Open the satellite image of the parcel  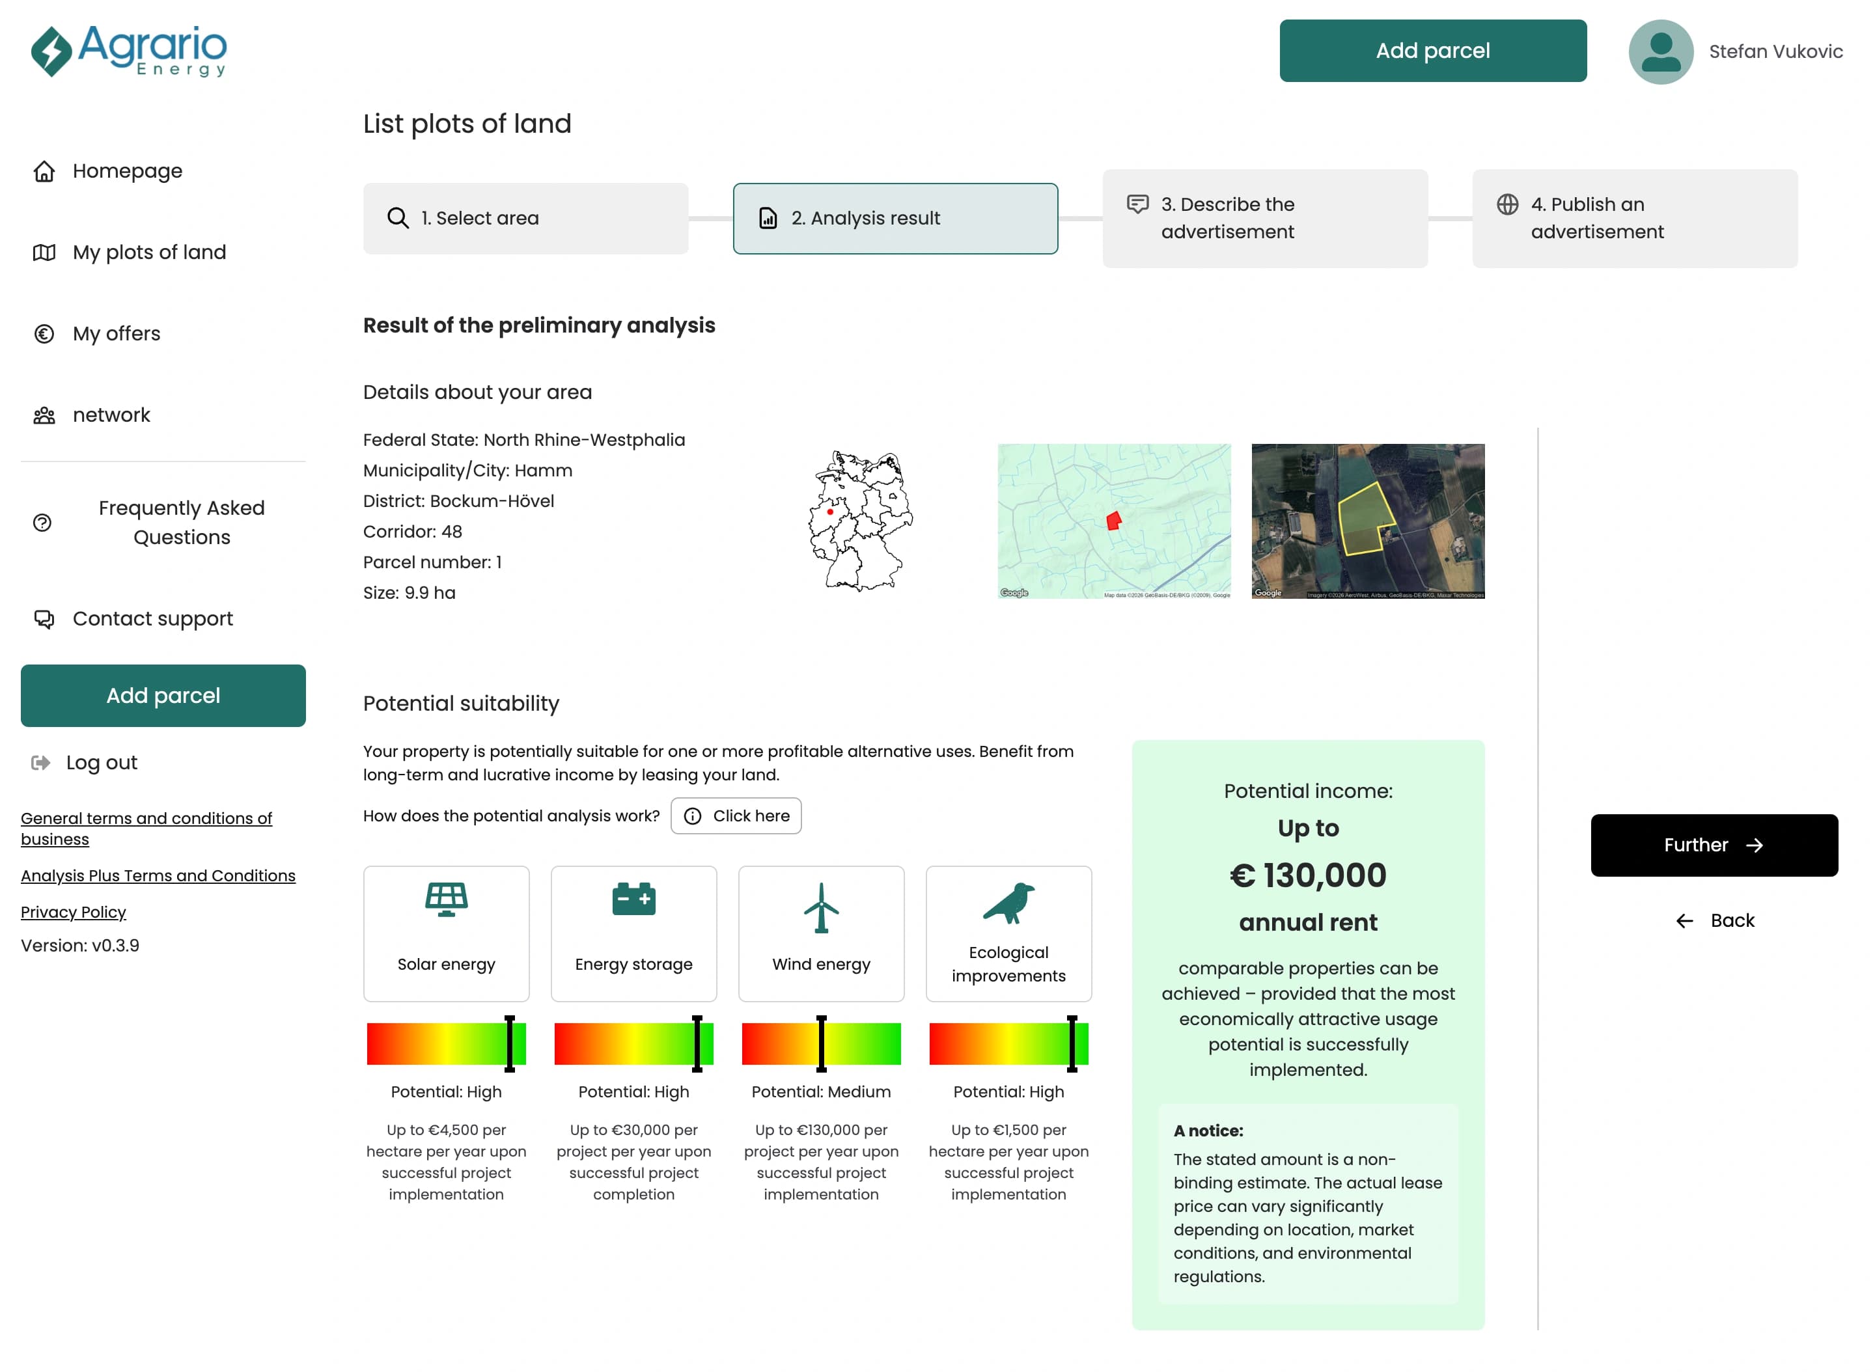point(1367,521)
